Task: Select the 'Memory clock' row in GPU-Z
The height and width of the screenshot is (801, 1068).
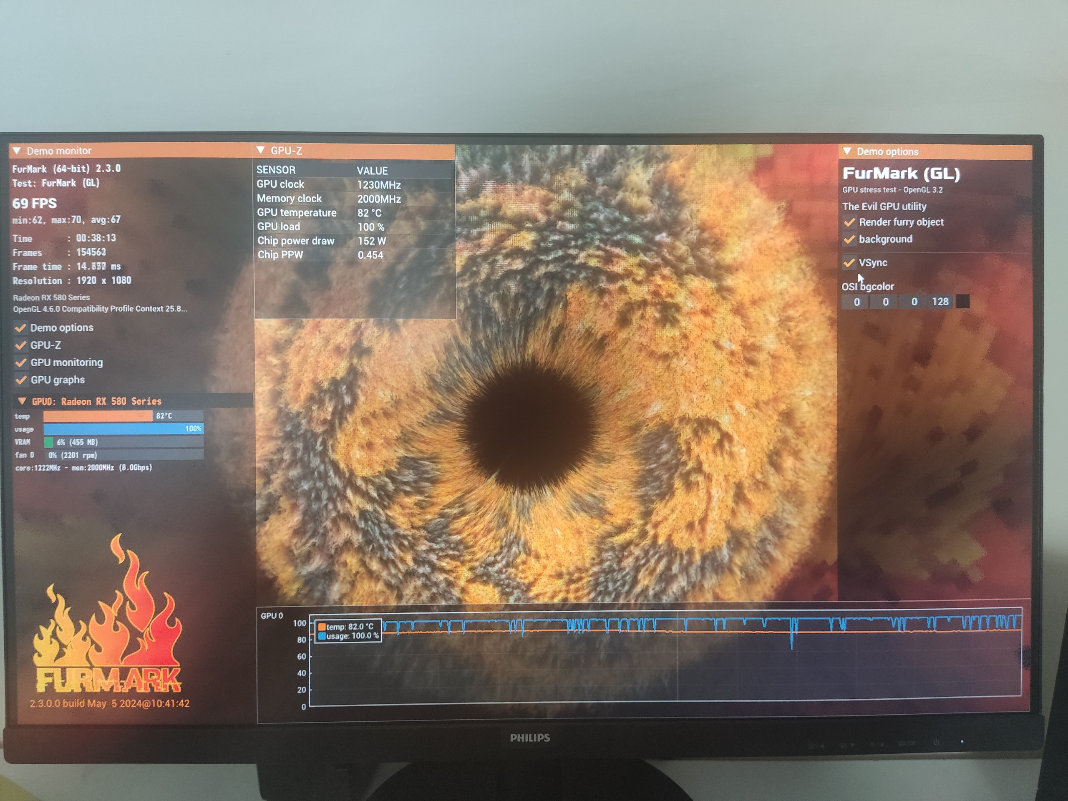Action: (355, 199)
